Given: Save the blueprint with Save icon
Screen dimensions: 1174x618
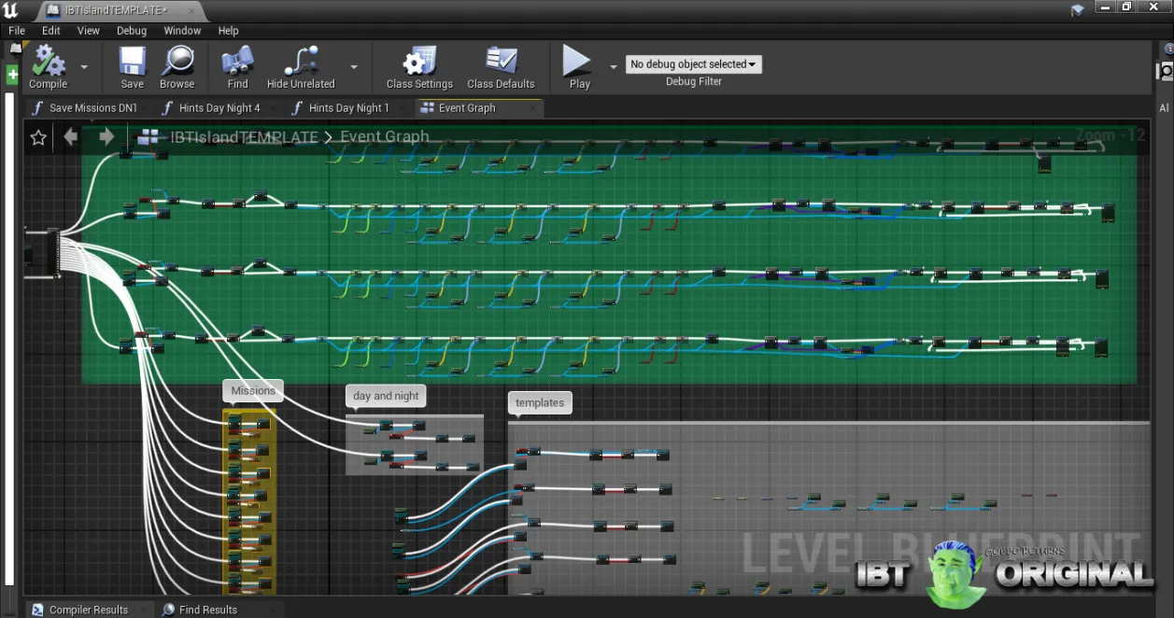Looking at the screenshot, I should point(132,67).
